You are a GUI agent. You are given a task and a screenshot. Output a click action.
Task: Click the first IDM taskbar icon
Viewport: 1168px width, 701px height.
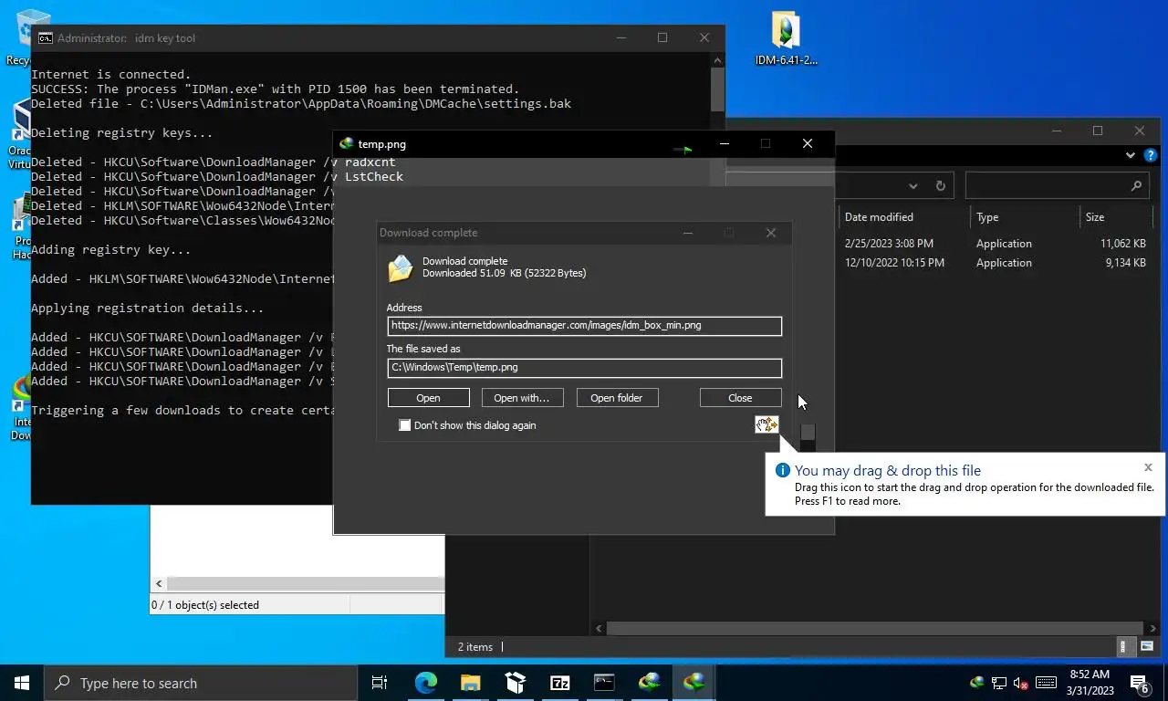pos(649,683)
